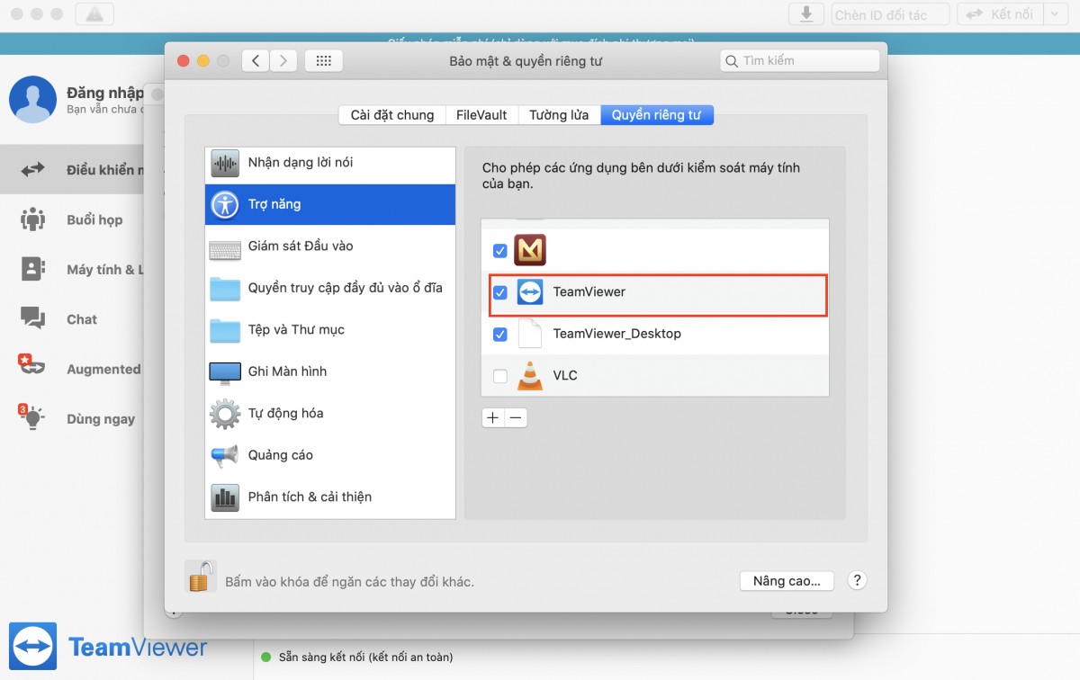Screen dimensions: 1080x680
Task: Switch to the FileVault tab
Action: pos(481,115)
